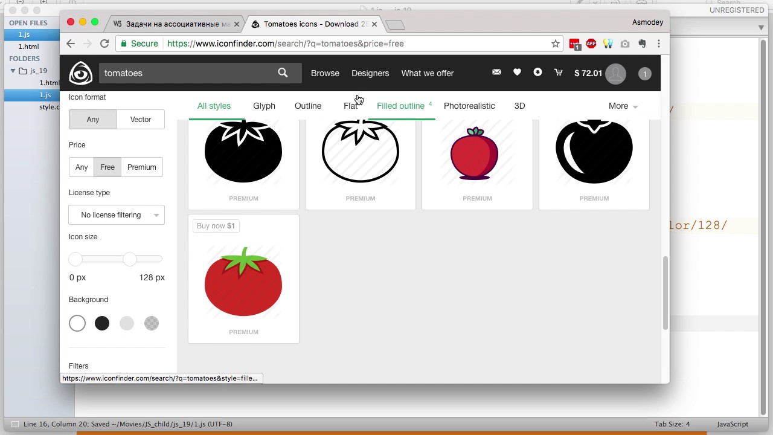Click the maximum icon size slider handle
The image size is (773, 435).
point(130,259)
